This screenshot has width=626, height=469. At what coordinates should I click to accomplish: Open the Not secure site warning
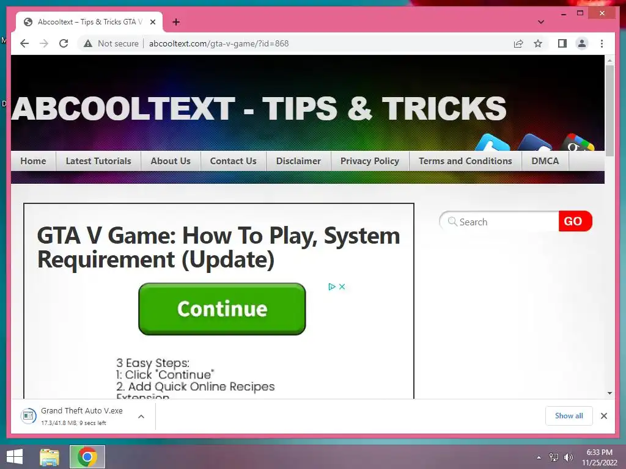point(111,43)
